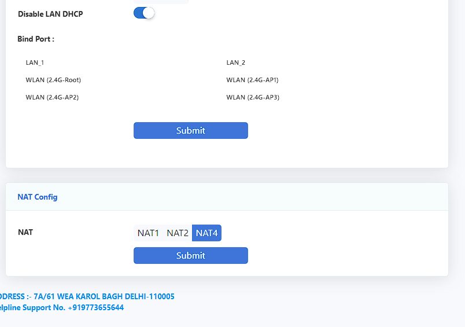Select WLAN (2.4G-Root) bind port
The width and height of the screenshot is (465, 327).
(53, 80)
